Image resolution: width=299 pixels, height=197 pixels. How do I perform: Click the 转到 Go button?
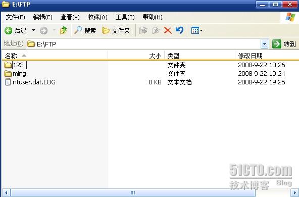[x=284, y=44]
